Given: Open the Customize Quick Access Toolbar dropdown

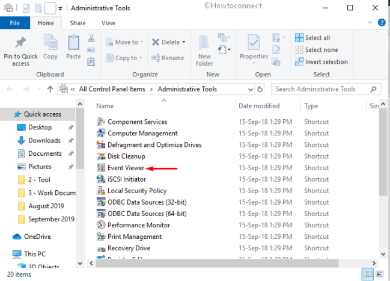Looking at the screenshot, I should [x=60, y=8].
